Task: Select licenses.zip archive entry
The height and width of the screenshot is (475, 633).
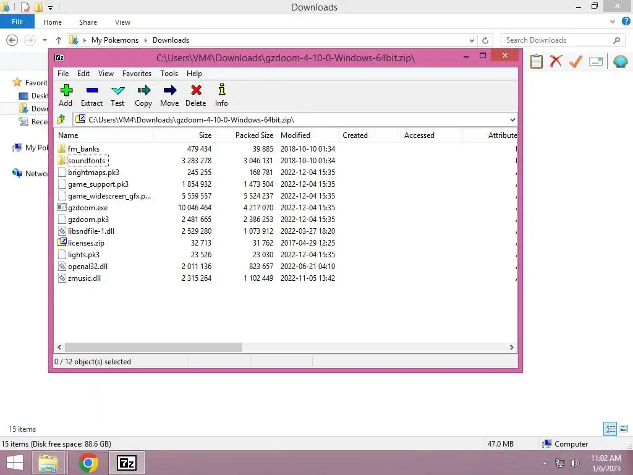Action: (86, 242)
